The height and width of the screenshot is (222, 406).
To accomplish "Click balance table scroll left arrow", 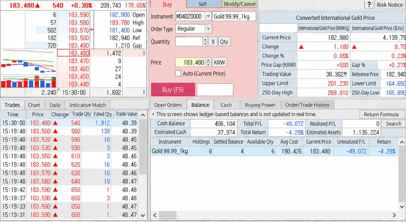I will 155,215.
